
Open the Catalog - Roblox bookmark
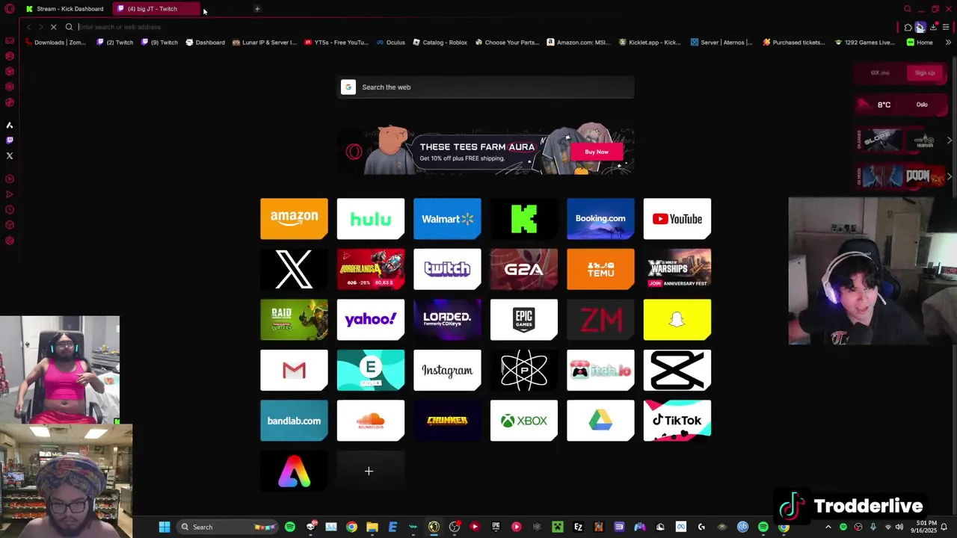pos(440,43)
